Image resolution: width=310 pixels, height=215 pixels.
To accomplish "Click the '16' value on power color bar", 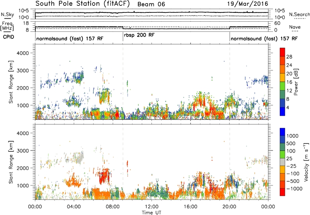I will [289, 82].
